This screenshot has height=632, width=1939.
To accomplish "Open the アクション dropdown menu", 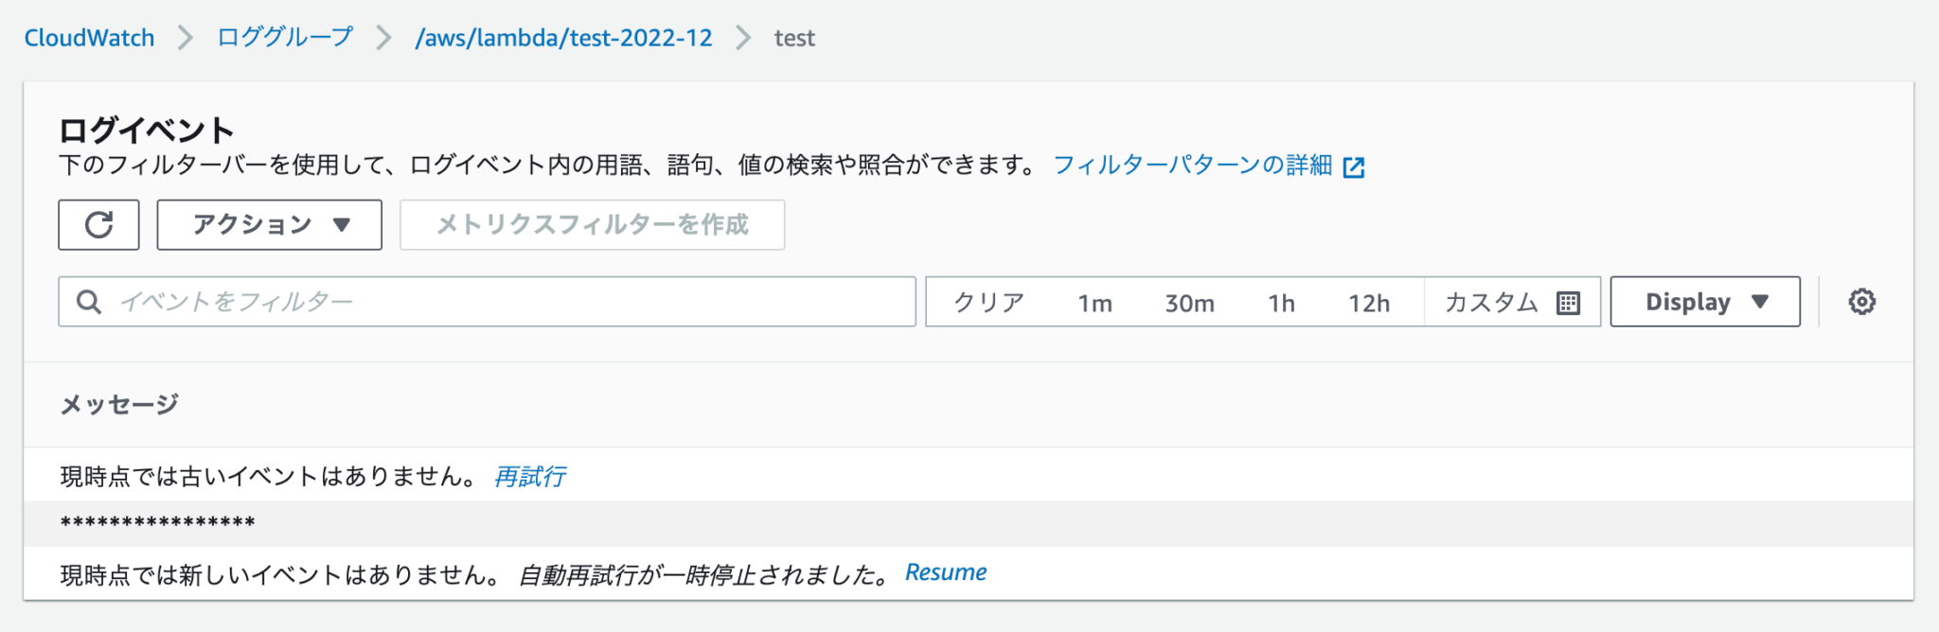I will point(268,224).
